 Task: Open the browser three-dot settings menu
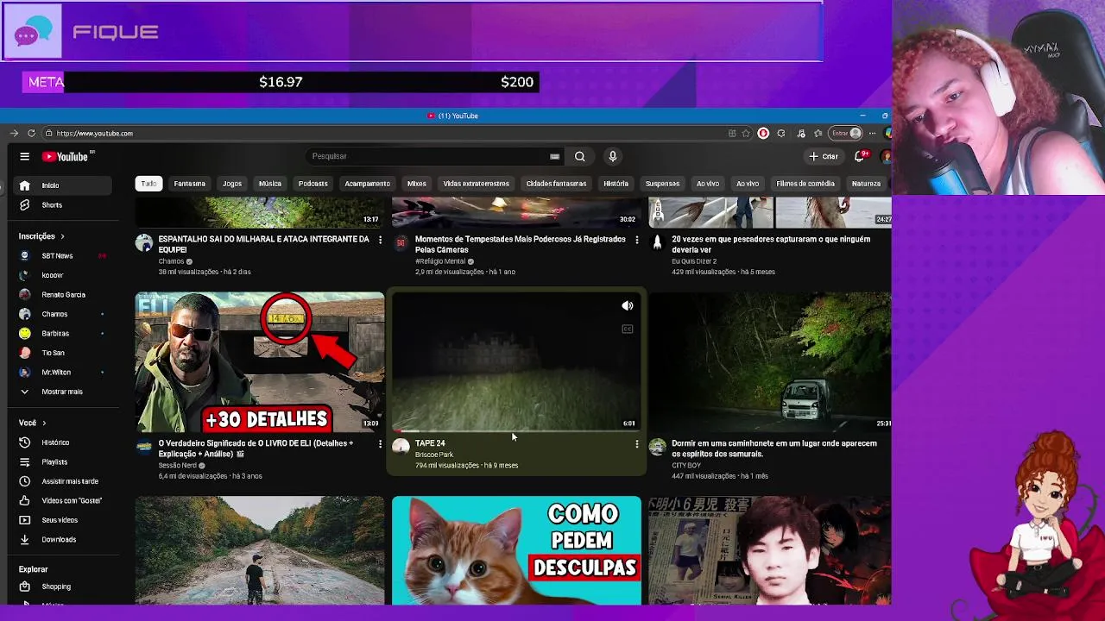pos(872,133)
